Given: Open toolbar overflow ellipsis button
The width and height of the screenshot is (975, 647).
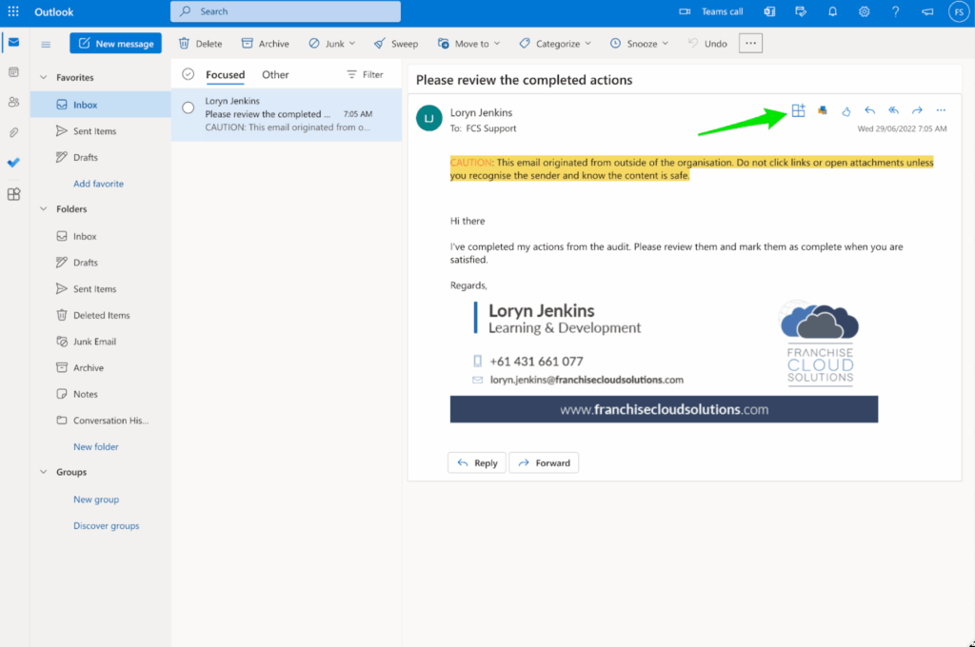Looking at the screenshot, I should pyautogui.click(x=750, y=44).
